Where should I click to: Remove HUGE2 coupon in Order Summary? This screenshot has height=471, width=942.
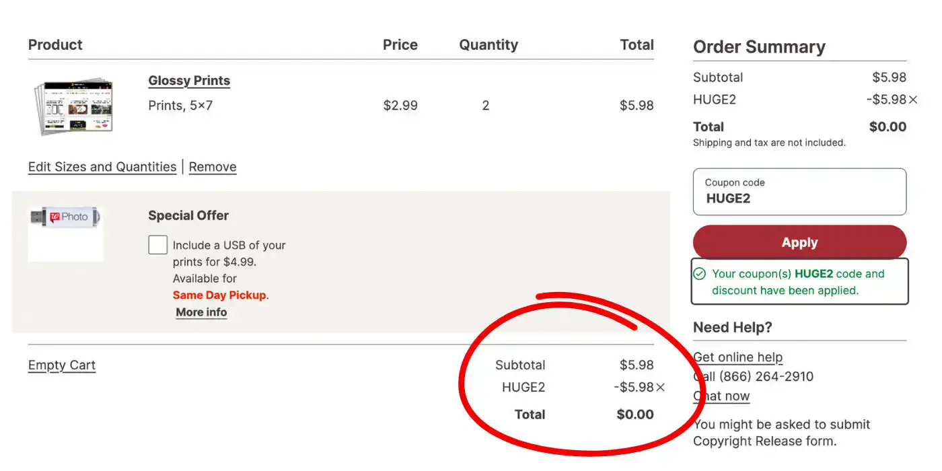913,100
